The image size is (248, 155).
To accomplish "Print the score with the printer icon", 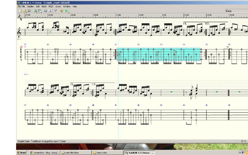I will coord(45,11).
